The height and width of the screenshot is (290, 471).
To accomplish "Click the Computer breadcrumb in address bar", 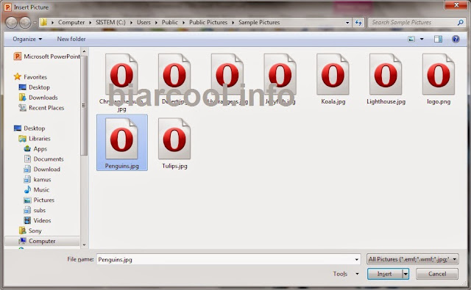I will point(71,22).
